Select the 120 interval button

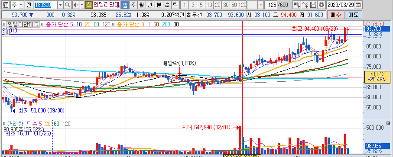coord(242,4)
